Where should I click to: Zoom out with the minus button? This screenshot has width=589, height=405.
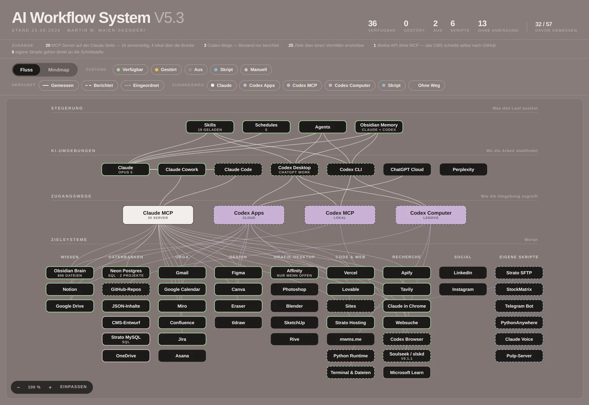point(18,387)
